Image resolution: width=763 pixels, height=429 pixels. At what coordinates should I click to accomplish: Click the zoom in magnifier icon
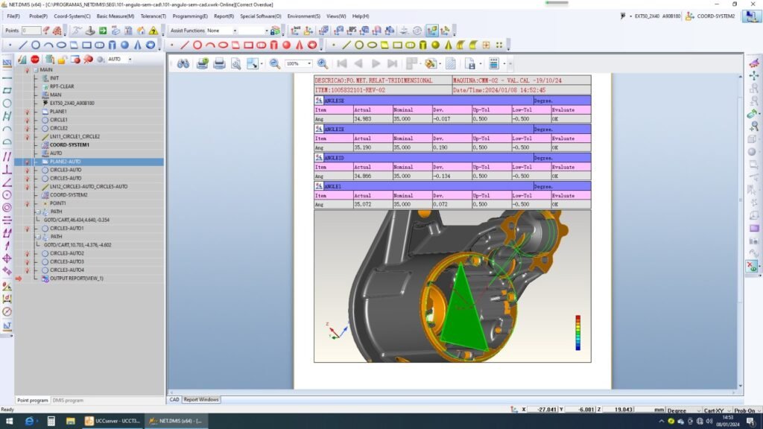[323, 64]
